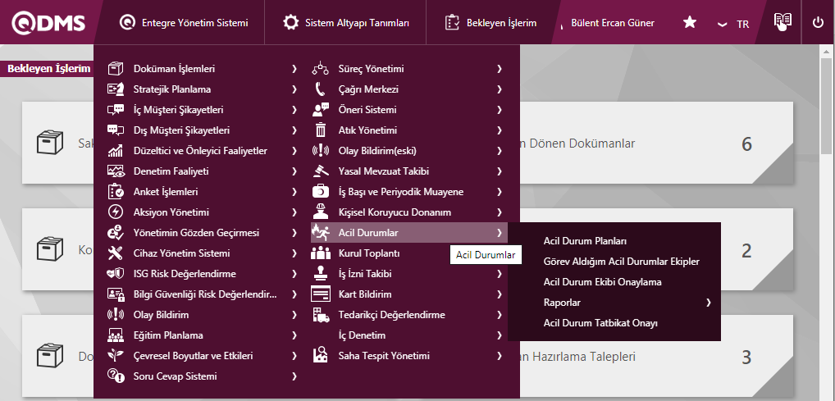Click the power logout icon
Image resolution: width=835 pixels, height=401 pixels.
818,23
